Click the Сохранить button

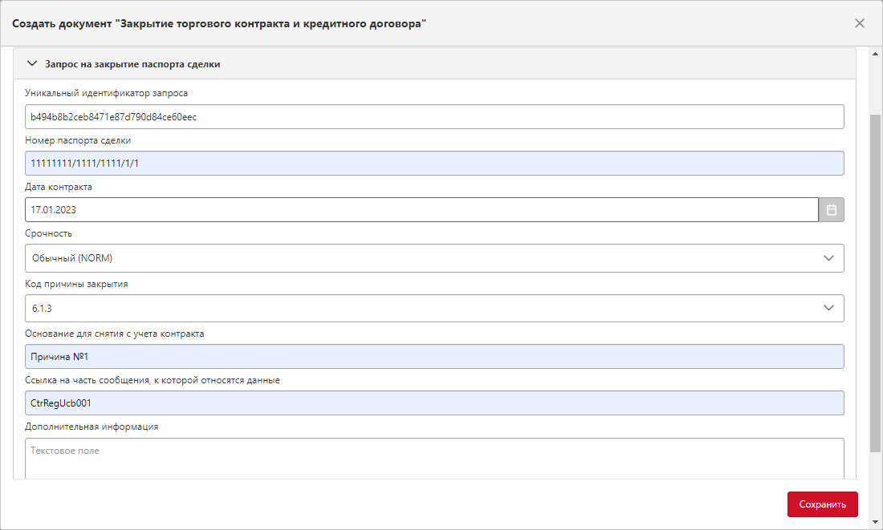[x=822, y=504]
